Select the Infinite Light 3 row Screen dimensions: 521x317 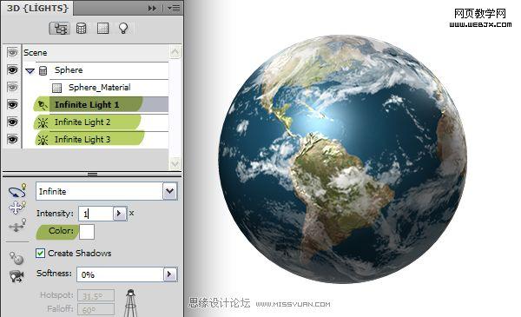tap(96, 140)
